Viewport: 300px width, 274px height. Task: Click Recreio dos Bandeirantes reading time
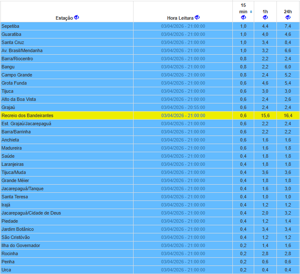[183, 115]
